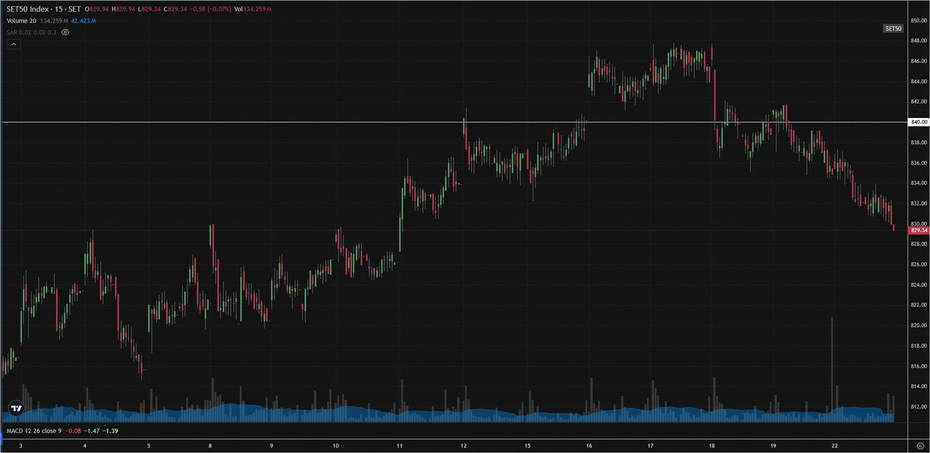Click date 12 on the time axis
930x453 pixels.
pyautogui.click(x=464, y=446)
